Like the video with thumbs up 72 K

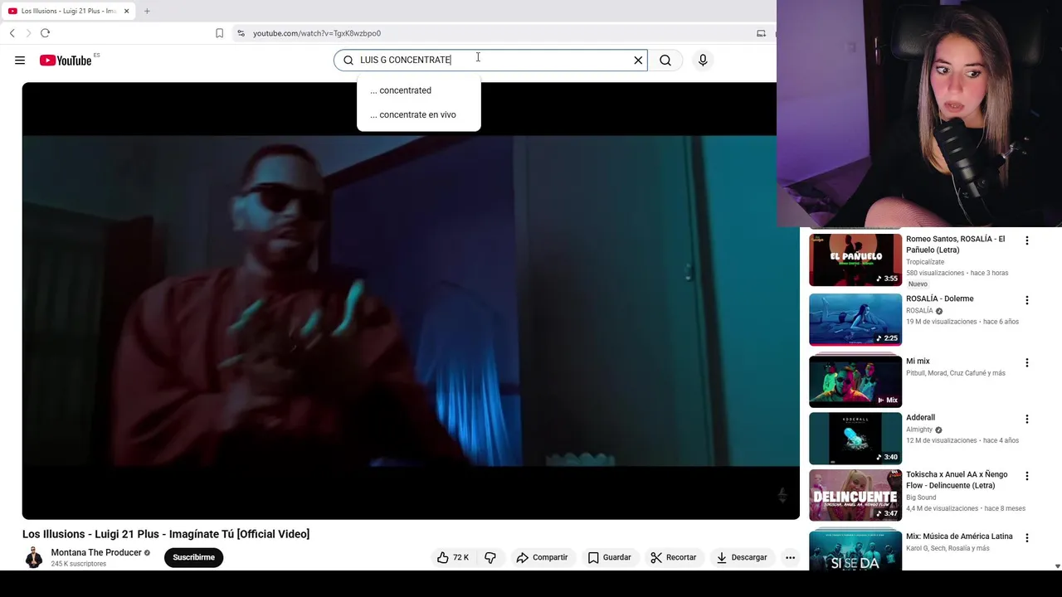[x=452, y=557]
